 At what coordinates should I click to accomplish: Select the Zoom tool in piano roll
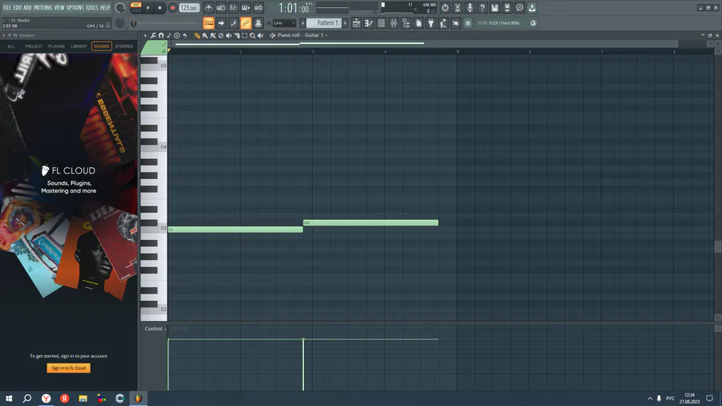(253, 35)
